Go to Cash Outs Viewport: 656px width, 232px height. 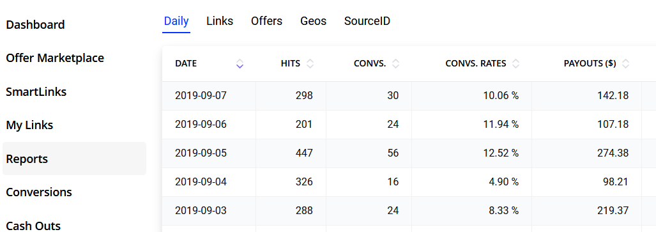(33, 226)
